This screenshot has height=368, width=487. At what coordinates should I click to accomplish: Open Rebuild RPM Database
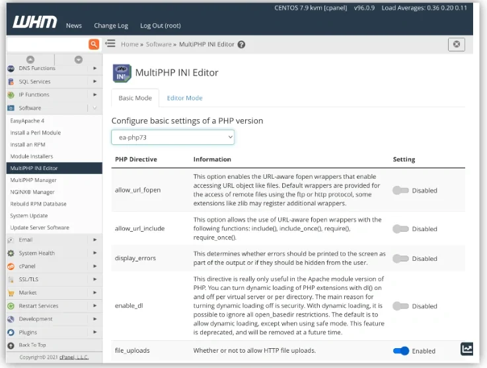coord(38,204)
